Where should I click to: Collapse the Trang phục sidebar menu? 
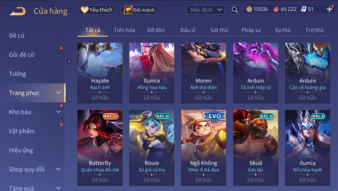(x=58, y=93)
